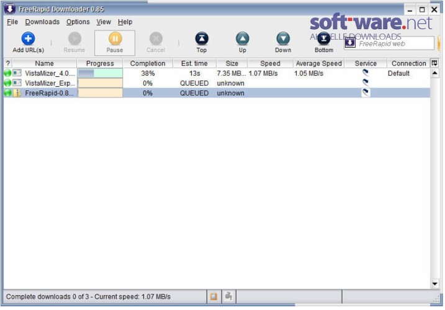
Task: Open the Downloads menu
Action: click(42, 22)
